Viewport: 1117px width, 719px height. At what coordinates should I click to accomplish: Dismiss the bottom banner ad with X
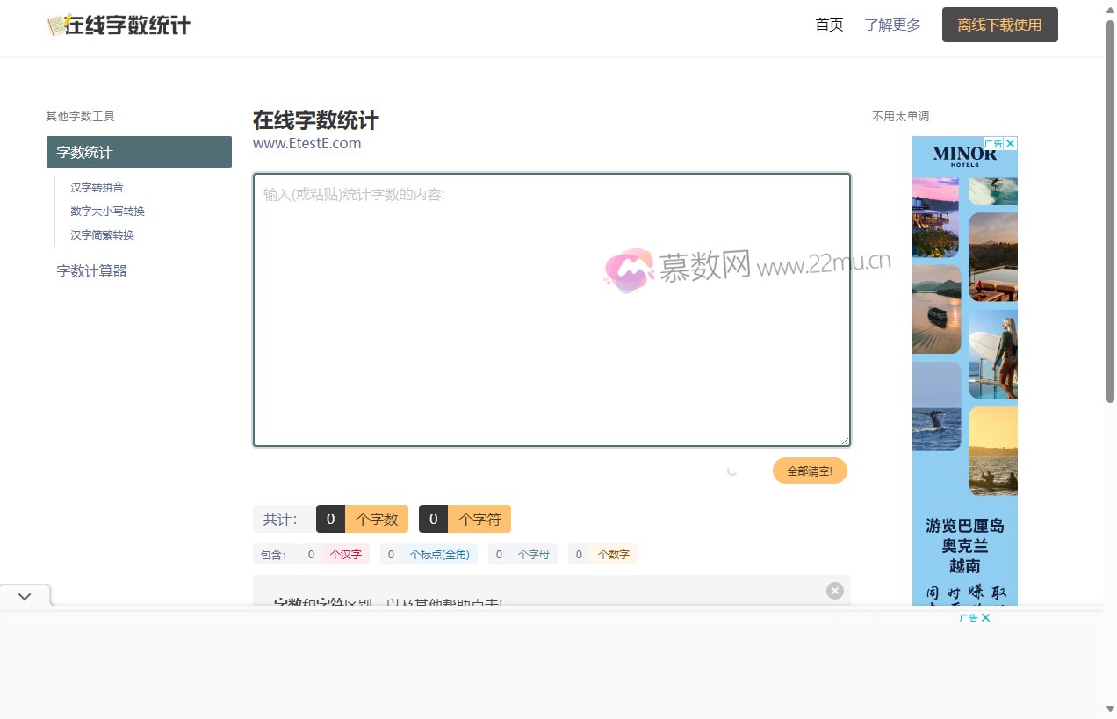click(x=986, y=618)
